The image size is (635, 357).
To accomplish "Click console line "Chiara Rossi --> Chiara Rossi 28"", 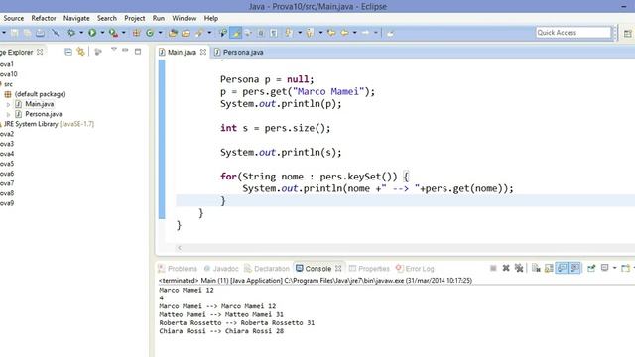I will [x=221, y=331].
